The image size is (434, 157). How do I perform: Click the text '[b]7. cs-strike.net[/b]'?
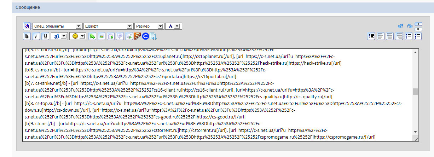click(46, 83)
